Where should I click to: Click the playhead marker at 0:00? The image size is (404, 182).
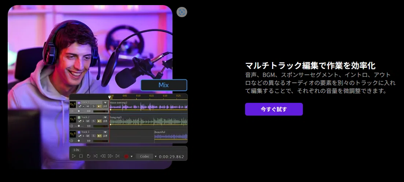pyautogui.click(x=110, y=97)
